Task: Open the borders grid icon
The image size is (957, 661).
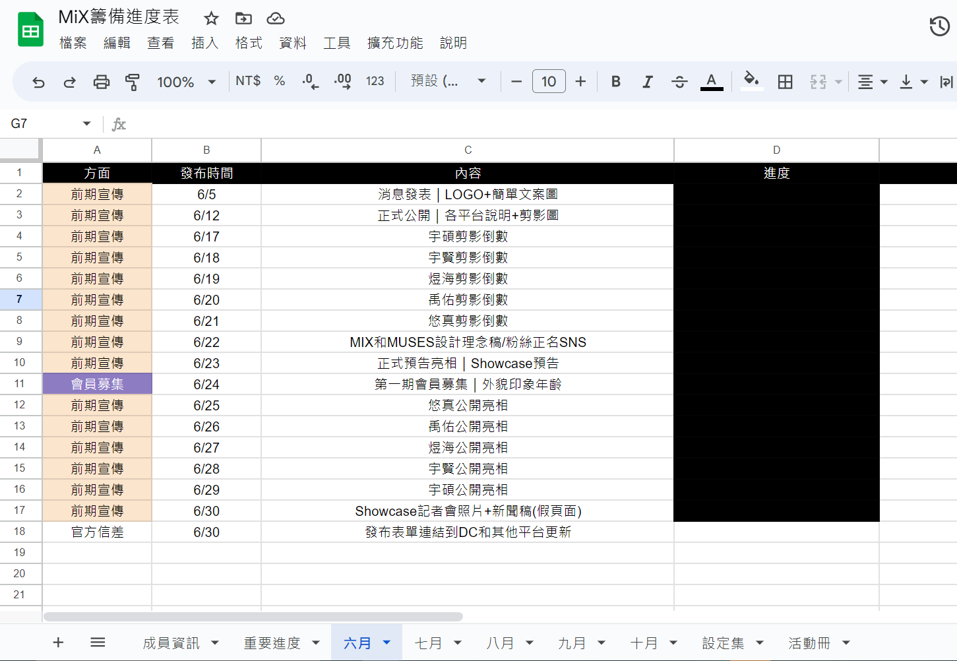Action: 785,82
